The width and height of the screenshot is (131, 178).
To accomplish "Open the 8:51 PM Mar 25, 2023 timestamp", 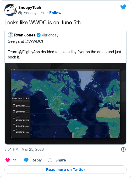I will click(x=24, y=149).
